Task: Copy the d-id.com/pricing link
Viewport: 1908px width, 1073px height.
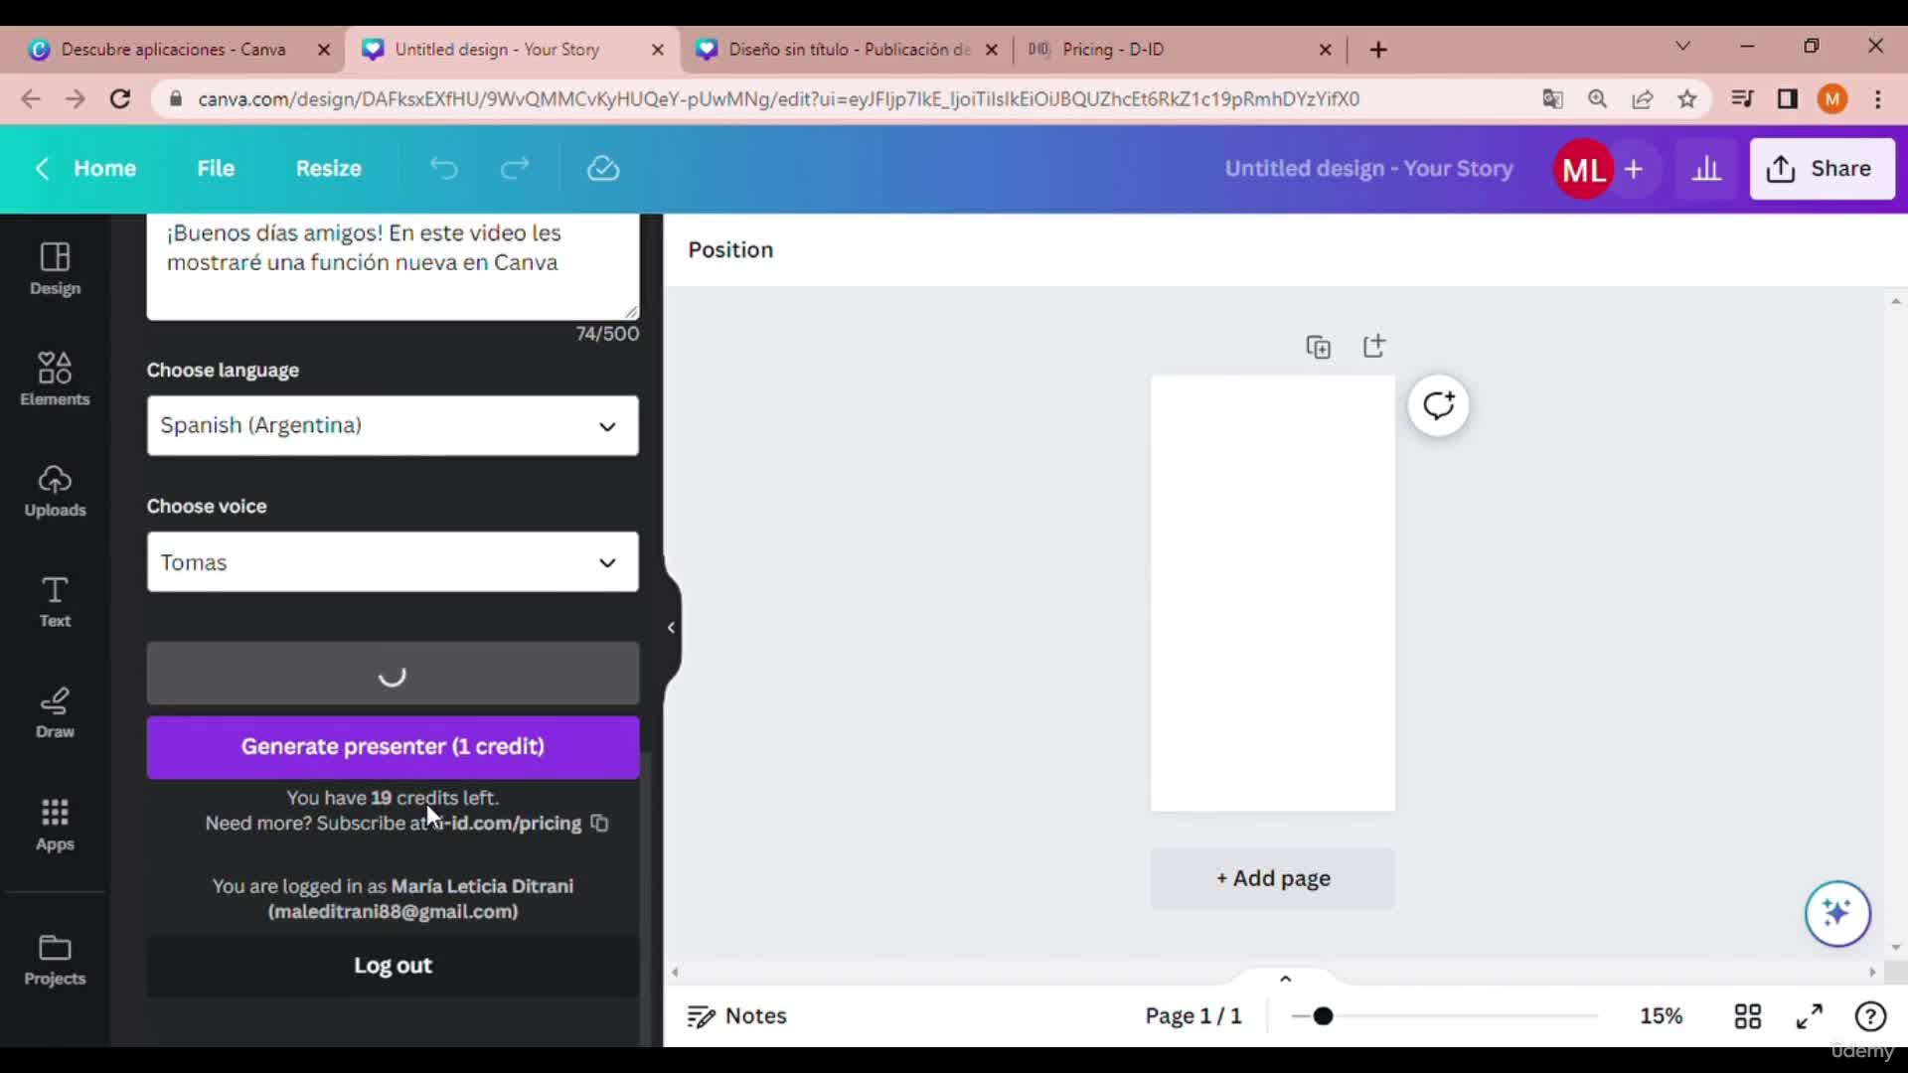Action: point(599,823)
